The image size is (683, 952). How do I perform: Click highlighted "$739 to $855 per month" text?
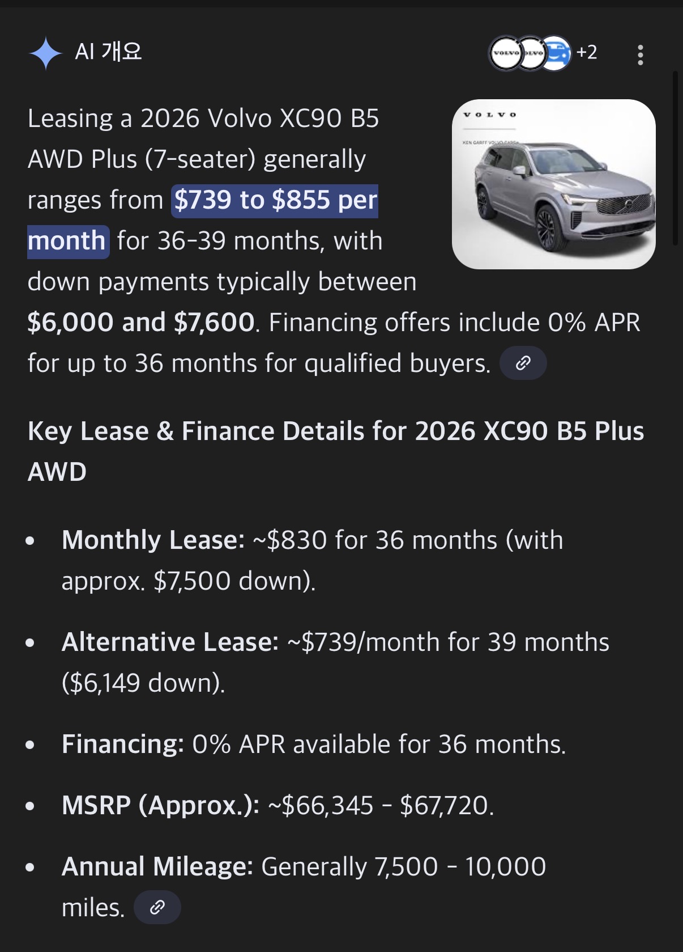point(275,200)
